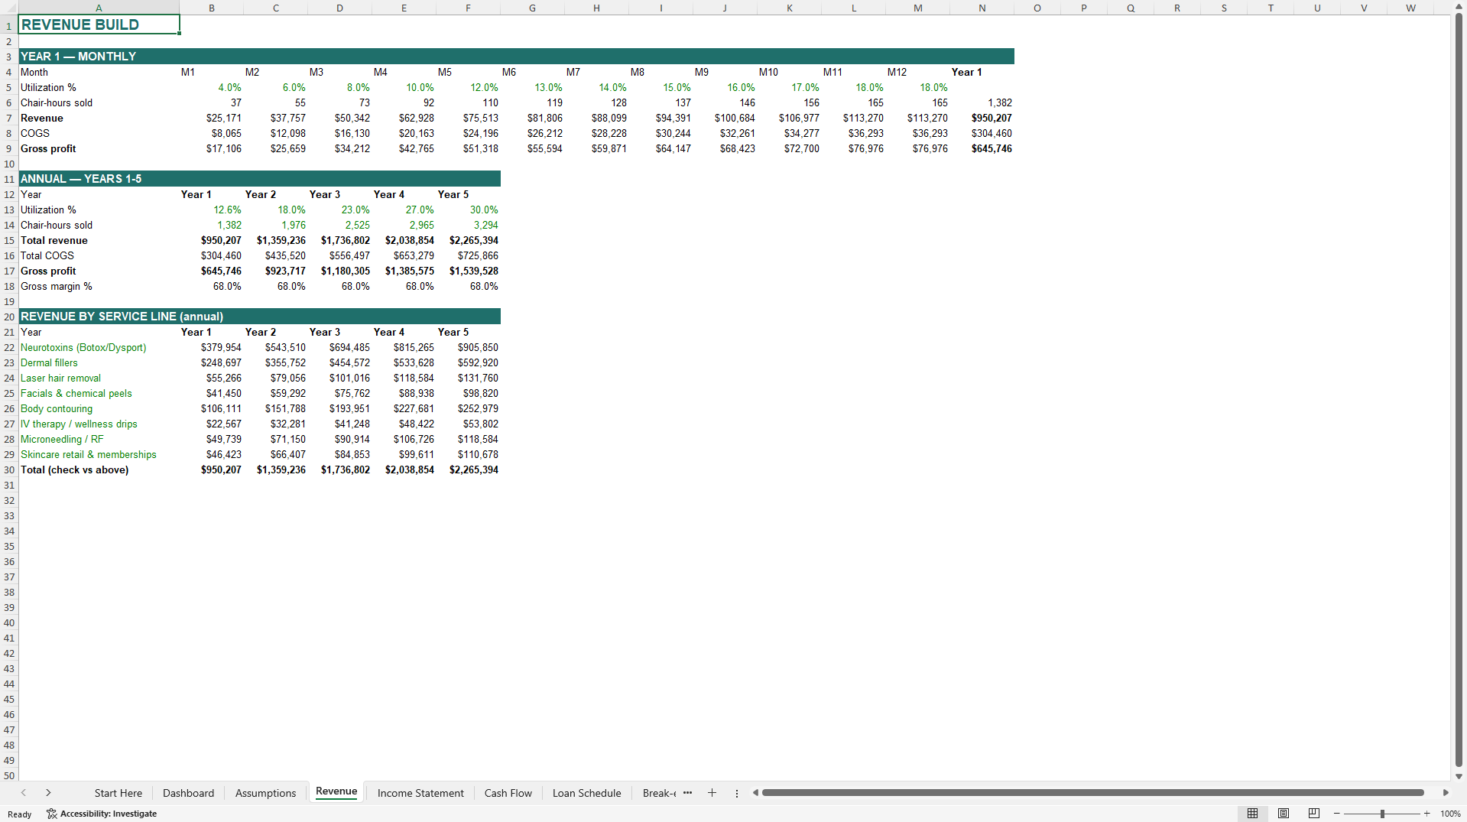The width and height of the screenshot is (1467, 822).
Task: Click the tab bar resize handle dots
Action: tap(737, 793)
